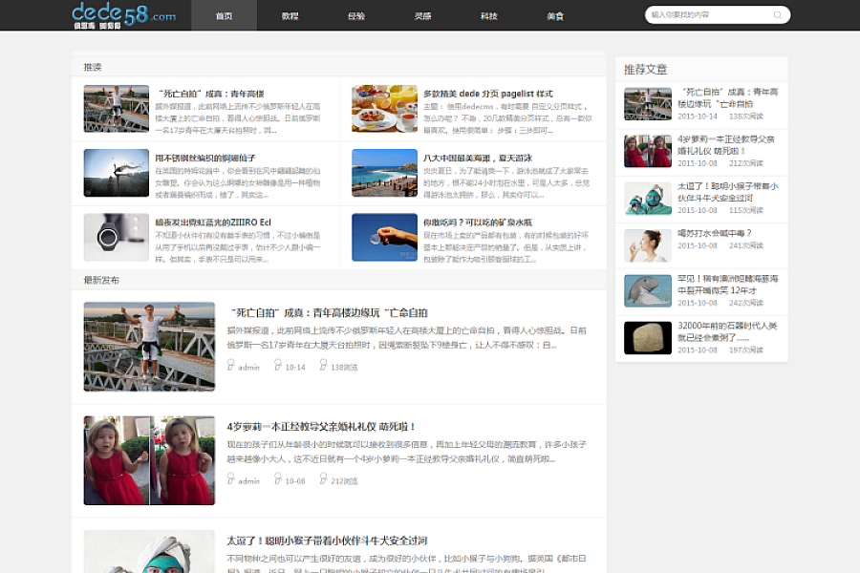Viewport: 860px width, 573px height.
Task: Open the 聪明小猴子 article title in latest list
Action: [x=328, y=541]
